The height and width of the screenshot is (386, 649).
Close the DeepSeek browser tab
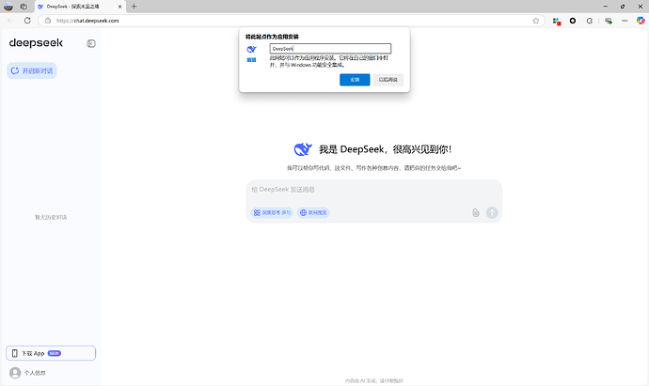119,7
